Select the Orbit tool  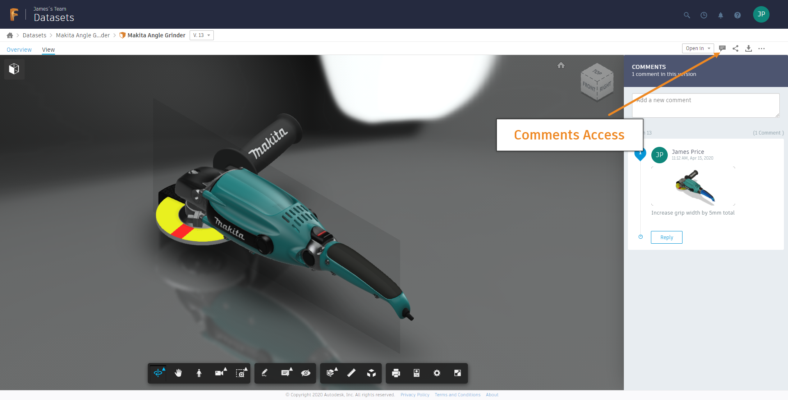(158, 373)
